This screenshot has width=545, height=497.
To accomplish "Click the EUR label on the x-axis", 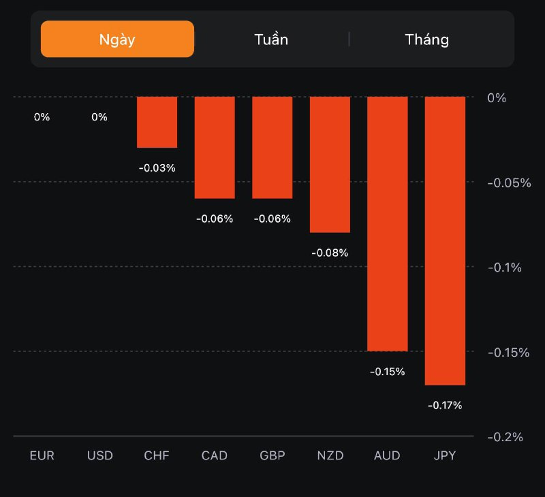I will 42,455.
